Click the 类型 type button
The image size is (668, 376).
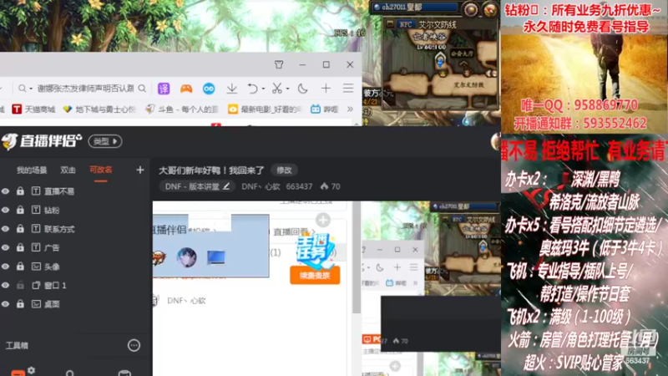(x=105, y=141)
